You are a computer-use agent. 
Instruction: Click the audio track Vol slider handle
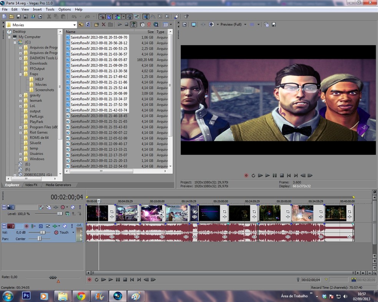click(x=43, y=233)
